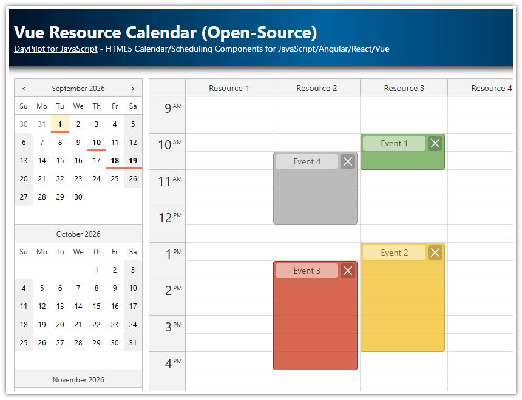
Task: Delete Event 3 using its X icon
Action: tap(348, 271)
